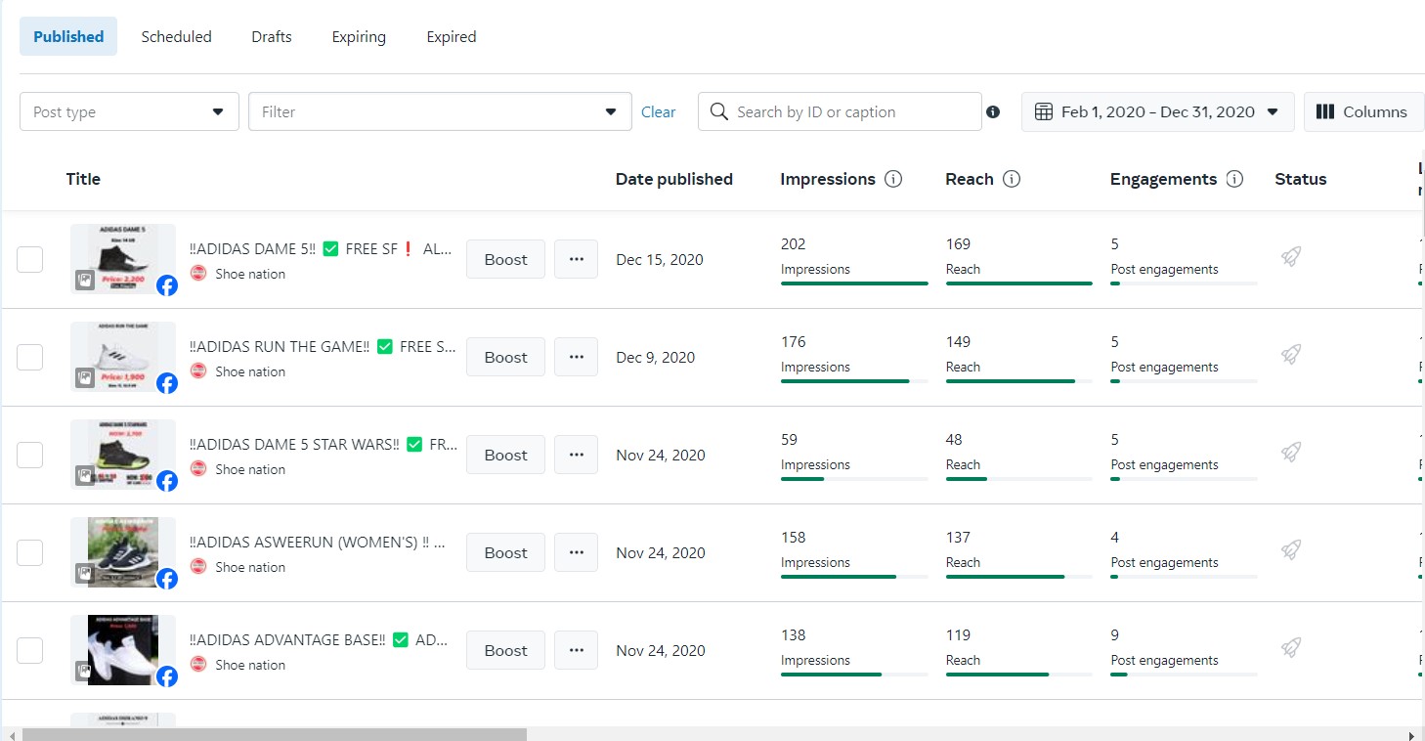Open more options for DAME 5 STAR WARS post

pyautogui.click(x=576, y=455)
